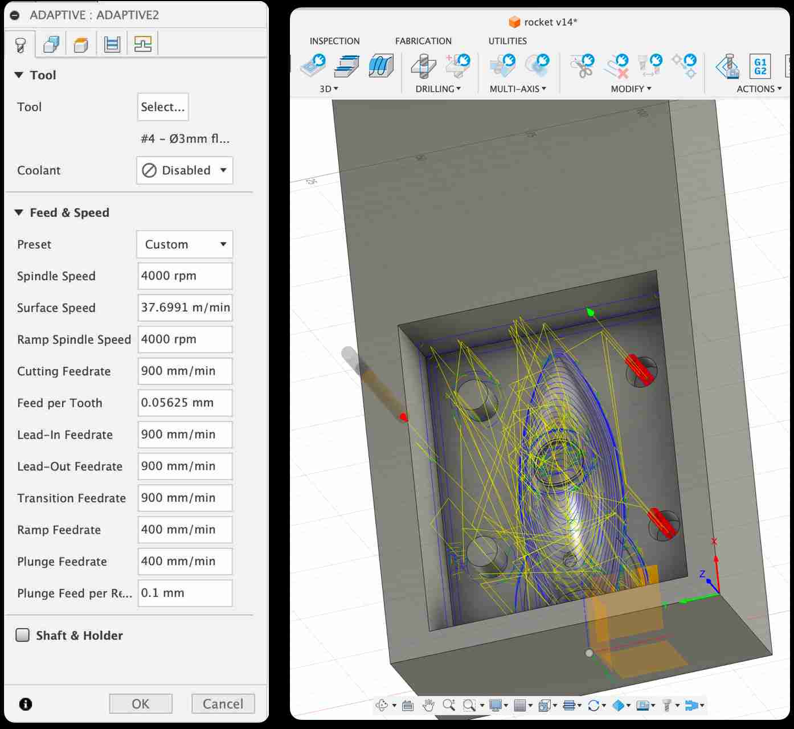Select the first 3D strategy icon with plug badge
This screenshot has height=729, width=794.
(x=313, y=66)
